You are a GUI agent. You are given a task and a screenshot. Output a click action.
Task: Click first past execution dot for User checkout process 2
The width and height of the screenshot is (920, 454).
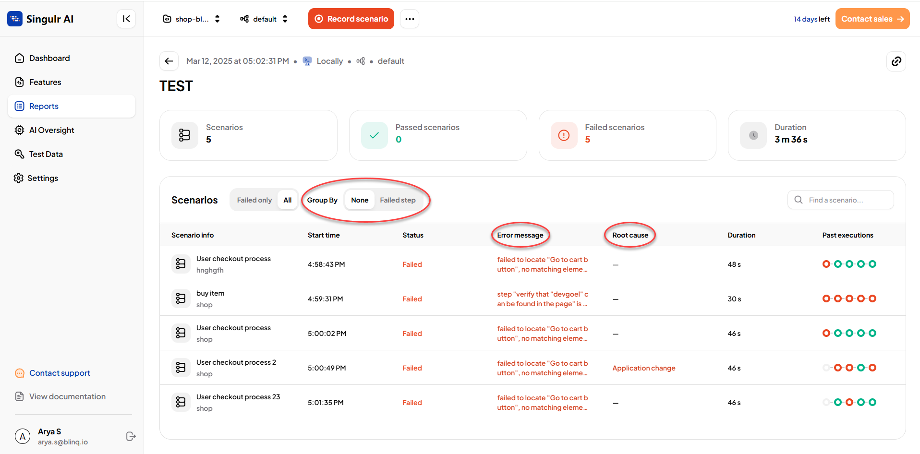click(x=826, y=368)
